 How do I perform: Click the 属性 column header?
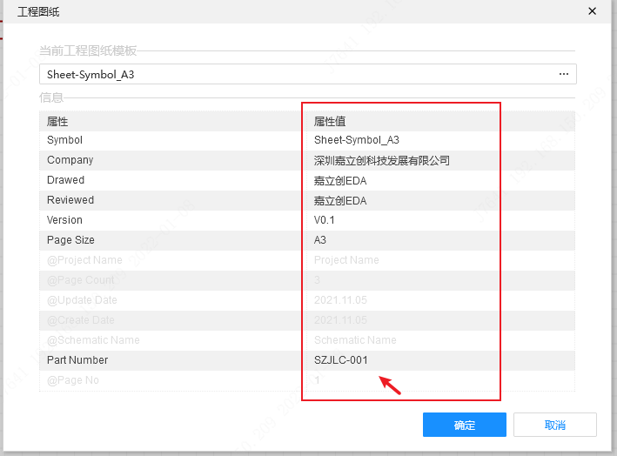click(x=57, y=121)
